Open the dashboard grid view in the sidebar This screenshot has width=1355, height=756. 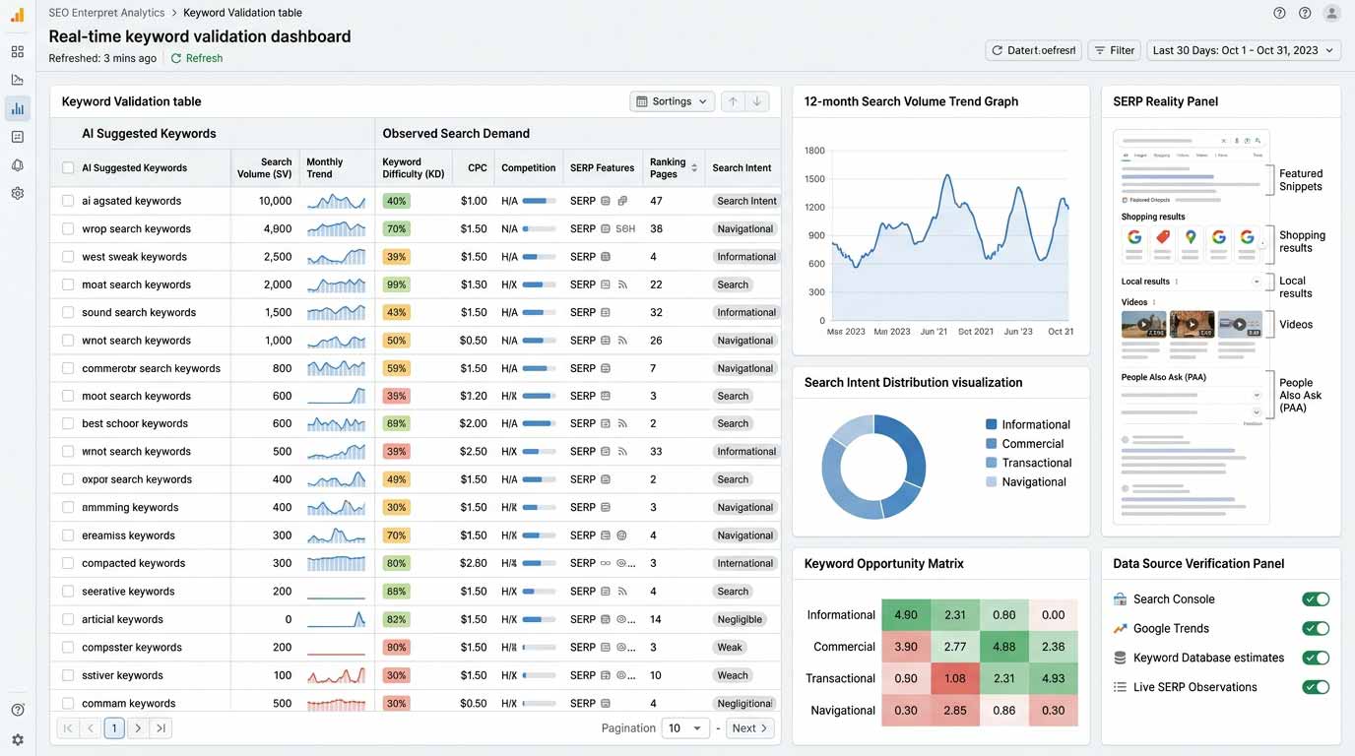click(18, 51)
